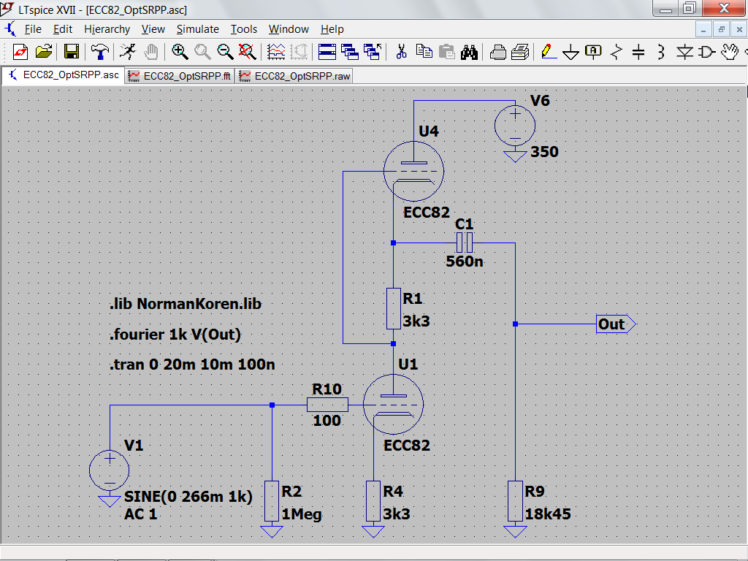This screenshot has width=748, height=561.
Task: Click the R4 value 3k3
Action: click(x=397, y=514)
